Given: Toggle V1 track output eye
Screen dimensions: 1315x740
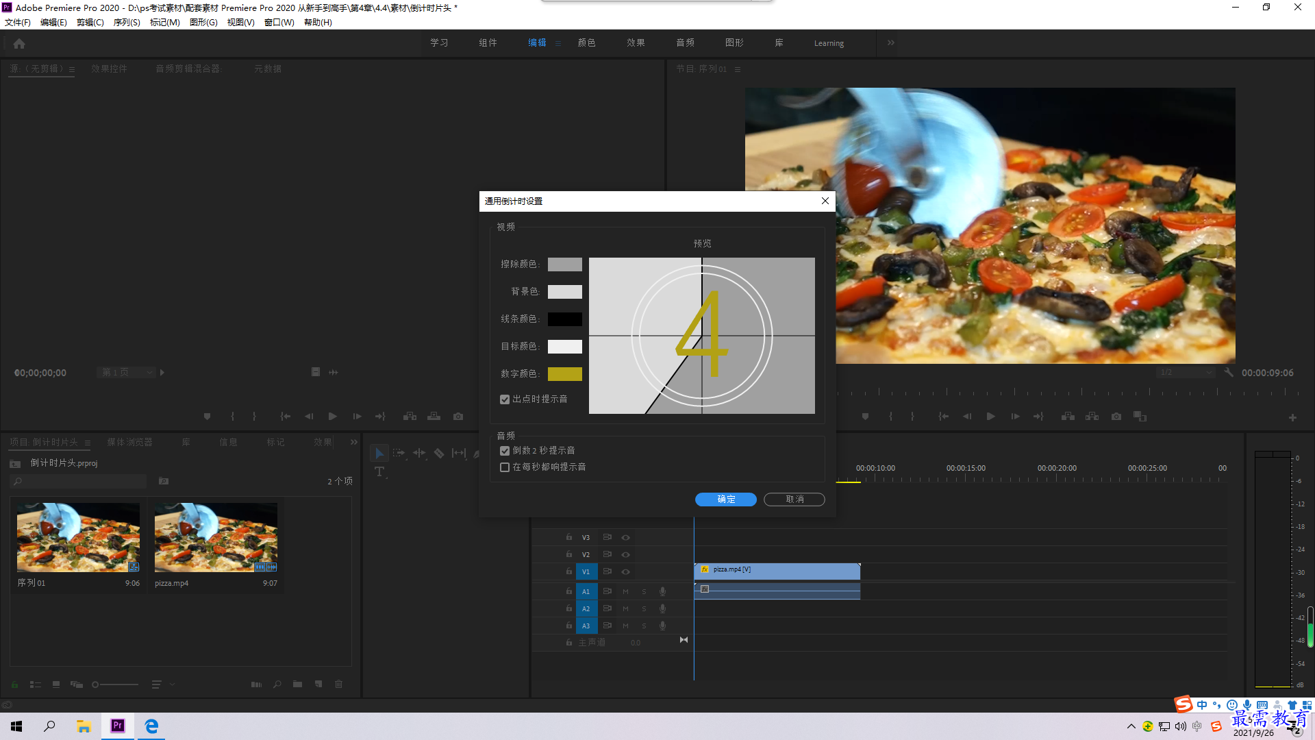Looking at the screenshot, I should click(x=625, y=571).
